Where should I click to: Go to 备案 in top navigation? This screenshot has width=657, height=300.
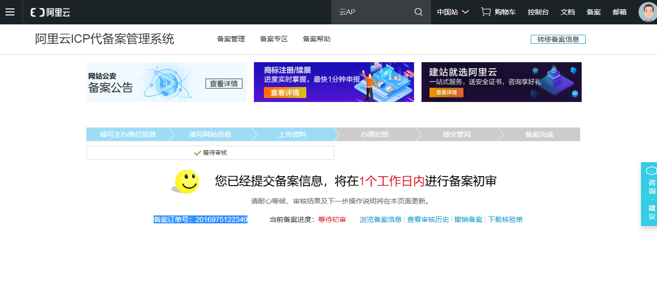(x=594, y=12)
